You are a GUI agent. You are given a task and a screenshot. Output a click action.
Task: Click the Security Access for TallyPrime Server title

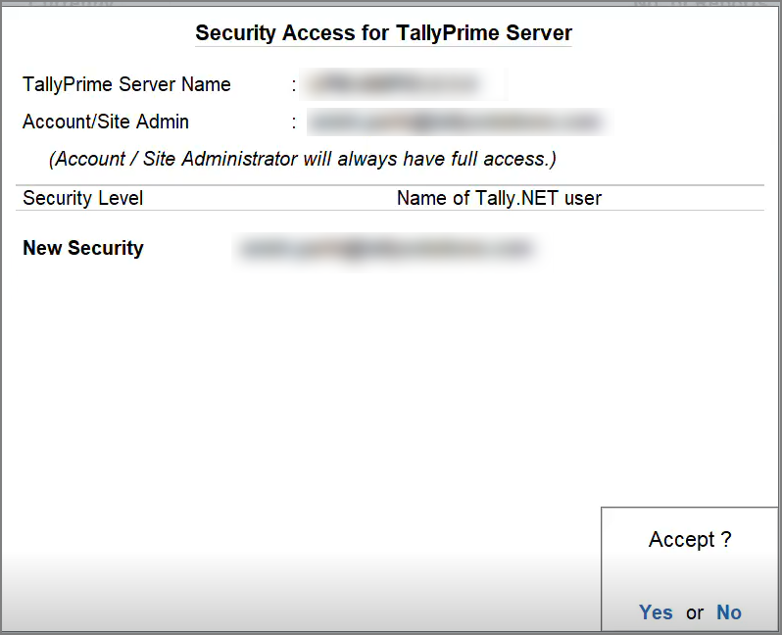383,33
